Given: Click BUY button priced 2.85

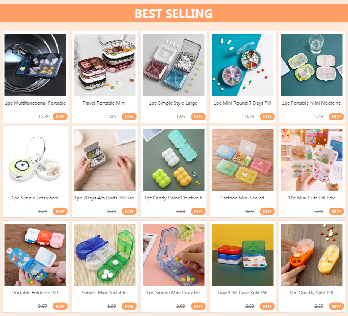Looking at the screenshot, I should click(129, 117).
